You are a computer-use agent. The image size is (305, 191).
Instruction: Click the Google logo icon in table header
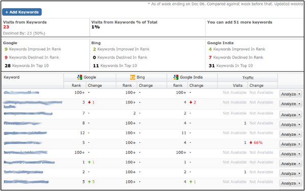[x=80, y=77]
